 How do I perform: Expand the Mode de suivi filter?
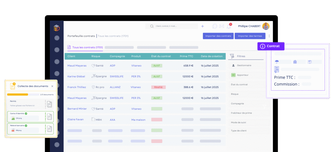[x=249, y=123]
